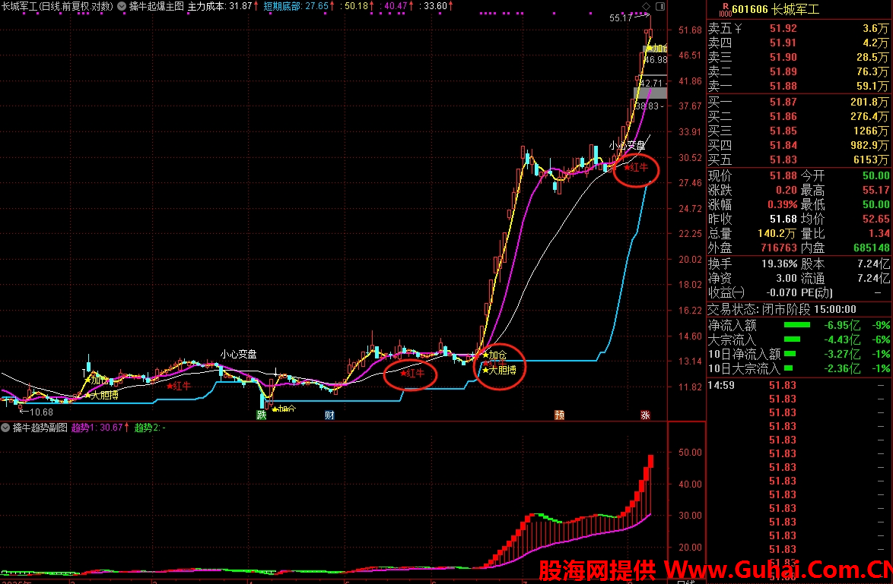Click the 卖三 ask price 51.90
The width and height of the screenshot is (893, 584).
(783, 58)
